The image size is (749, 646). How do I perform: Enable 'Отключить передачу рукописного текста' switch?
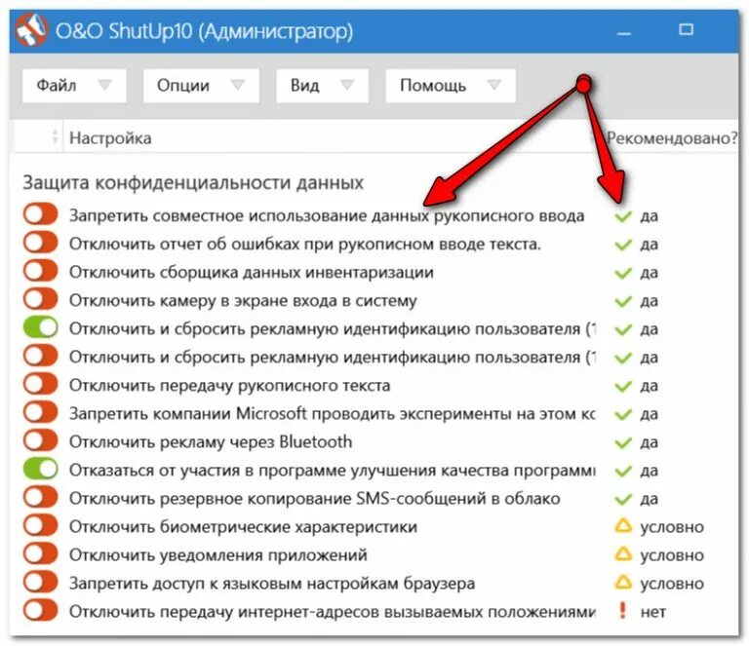pyautogui.click(x=41, y=384)
